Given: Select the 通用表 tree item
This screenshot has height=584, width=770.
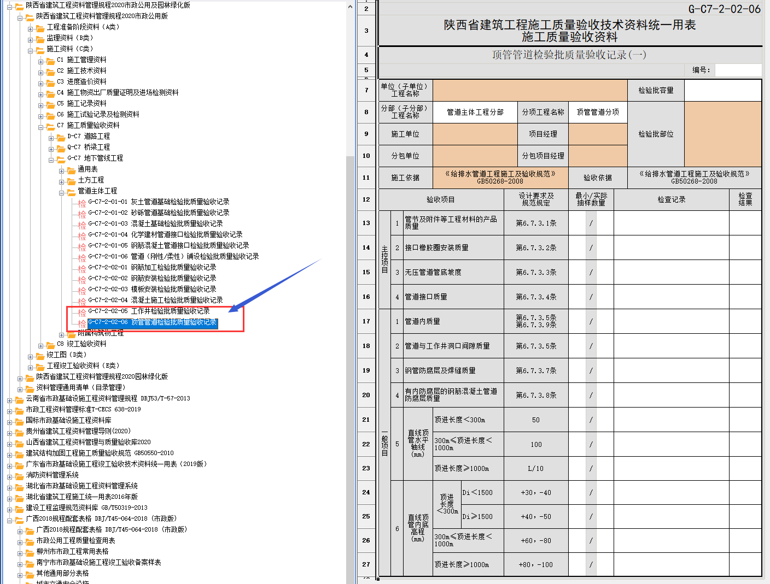Looking at the screenshot, I should (87, 169).
